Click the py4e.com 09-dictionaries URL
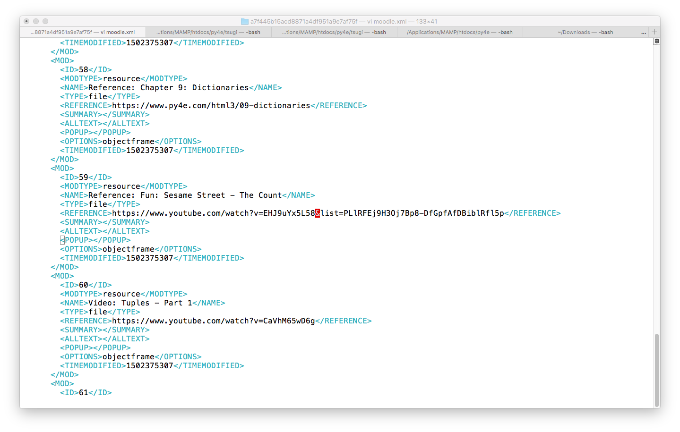The width and height of the screenshot is (680, 432). tap(211, 106)
